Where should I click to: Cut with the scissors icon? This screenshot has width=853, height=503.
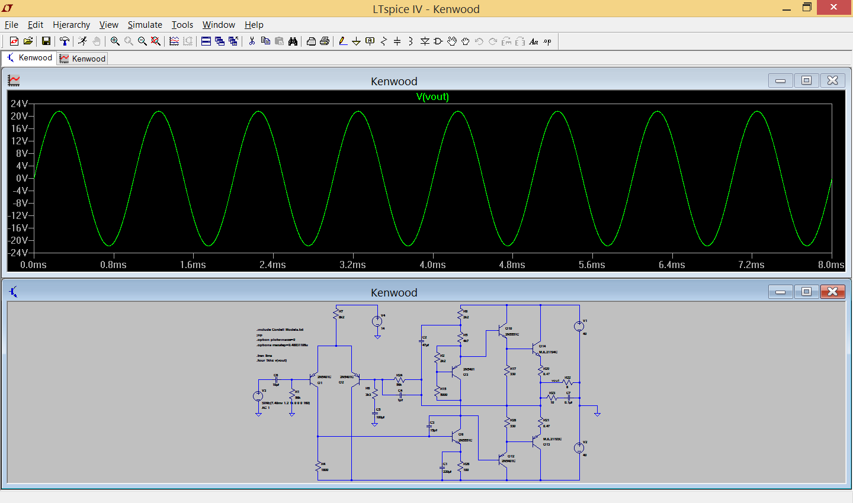pyautogui.click(x=252, y=41)
